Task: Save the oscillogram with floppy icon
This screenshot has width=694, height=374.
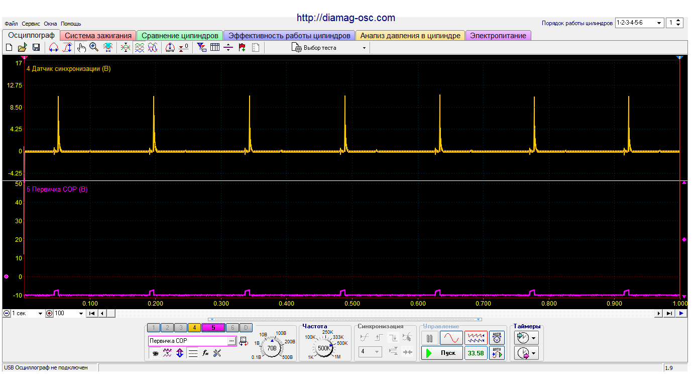Action: point(36,48)
